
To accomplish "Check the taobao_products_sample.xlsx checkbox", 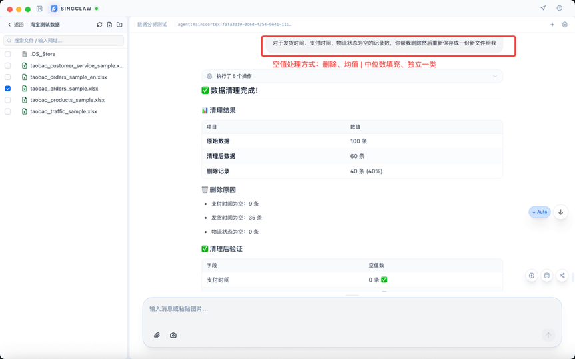I will pos(8,100).
